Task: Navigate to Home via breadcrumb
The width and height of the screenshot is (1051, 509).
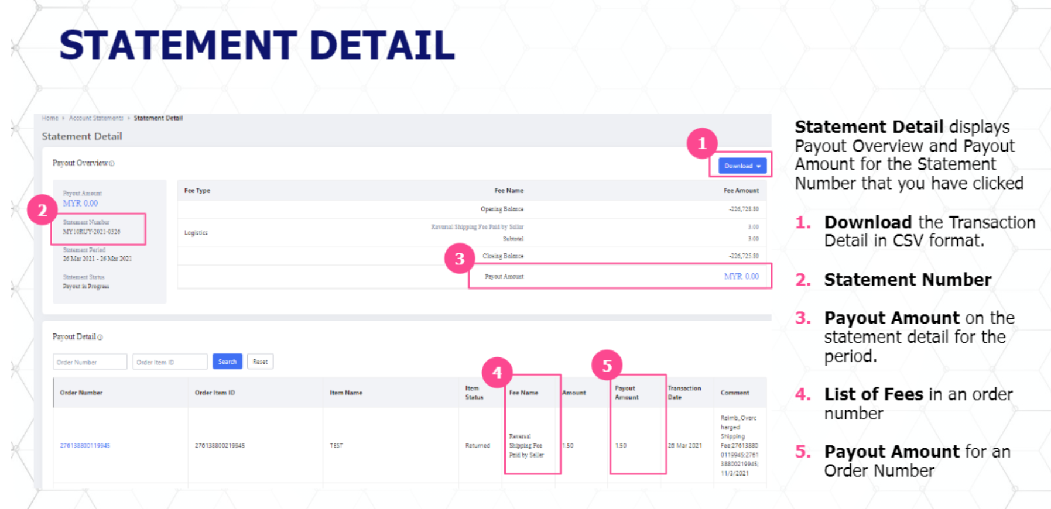Action: [x=49, y=118]
